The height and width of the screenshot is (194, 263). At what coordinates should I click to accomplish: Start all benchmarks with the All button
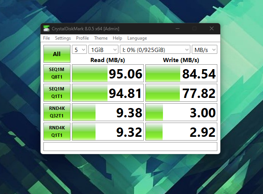[x=57, y=54]
